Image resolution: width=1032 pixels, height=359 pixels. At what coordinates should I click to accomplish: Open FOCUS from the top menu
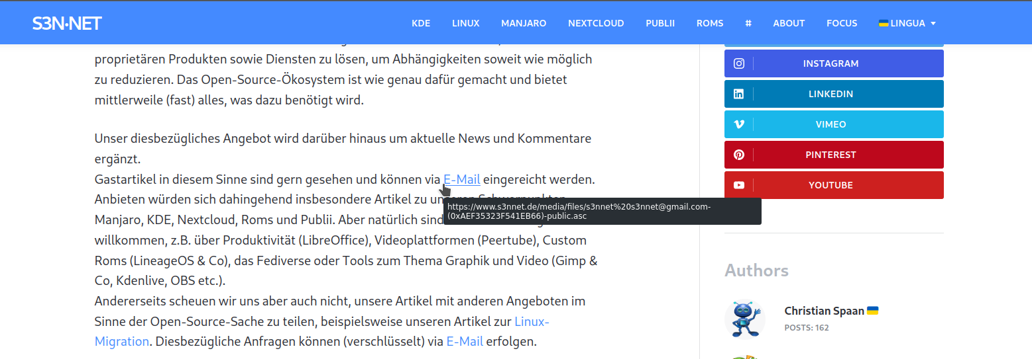[842, 23]
